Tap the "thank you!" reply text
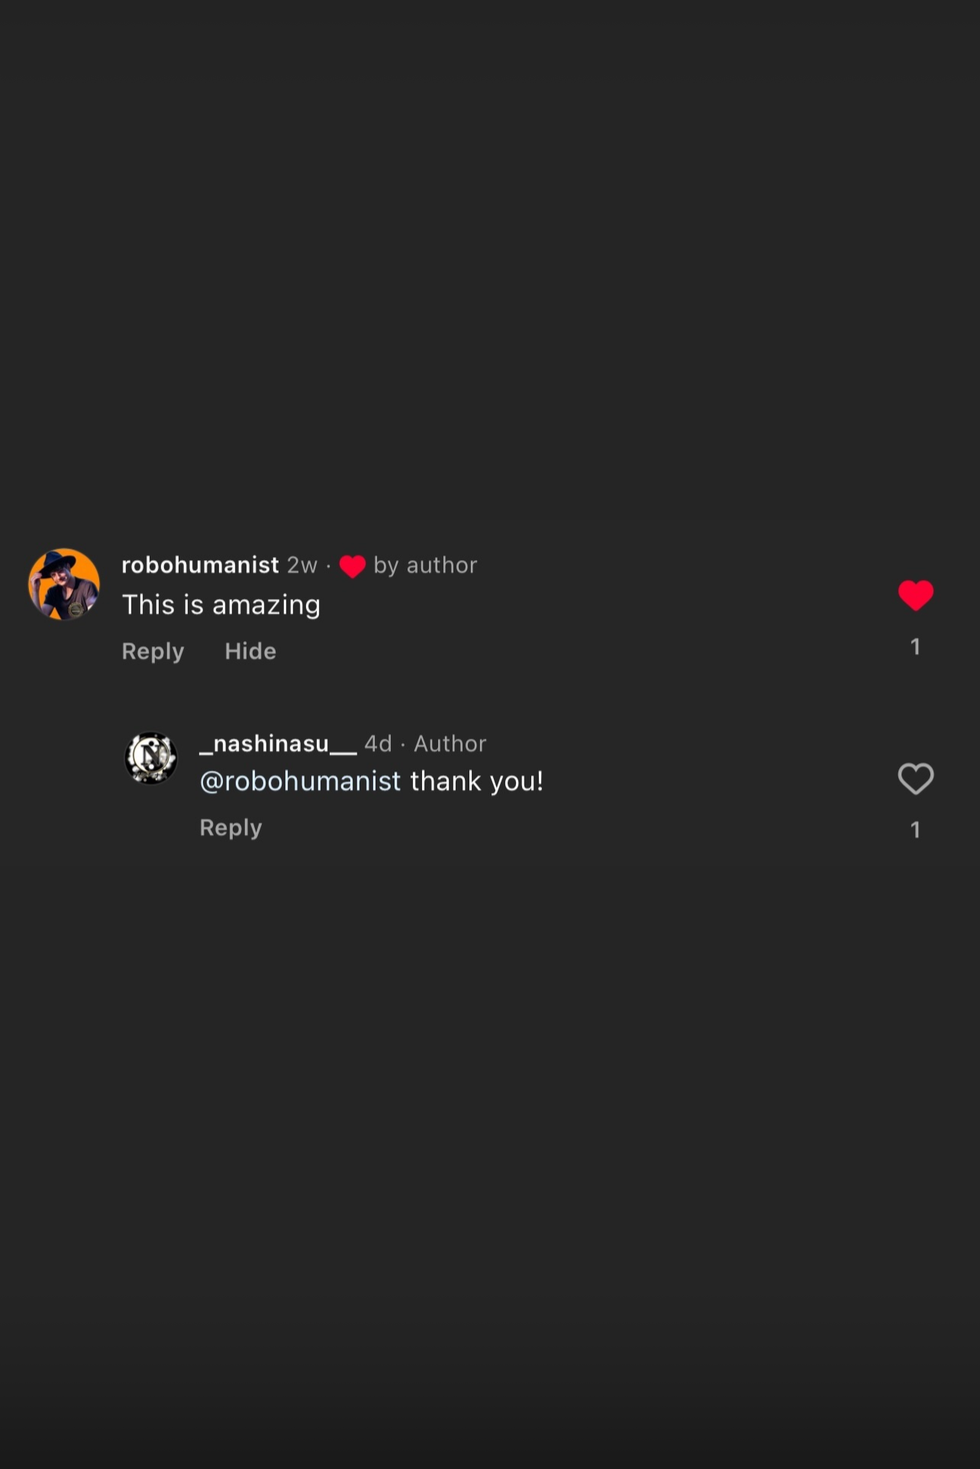The height and width of the screenshot is (1469, 980). tap(476, 781)
